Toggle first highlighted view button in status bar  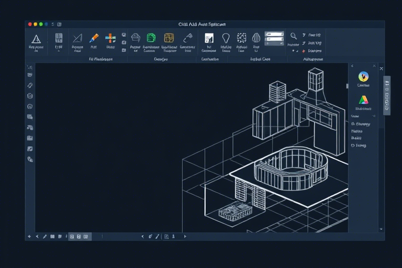click(72, 237)
